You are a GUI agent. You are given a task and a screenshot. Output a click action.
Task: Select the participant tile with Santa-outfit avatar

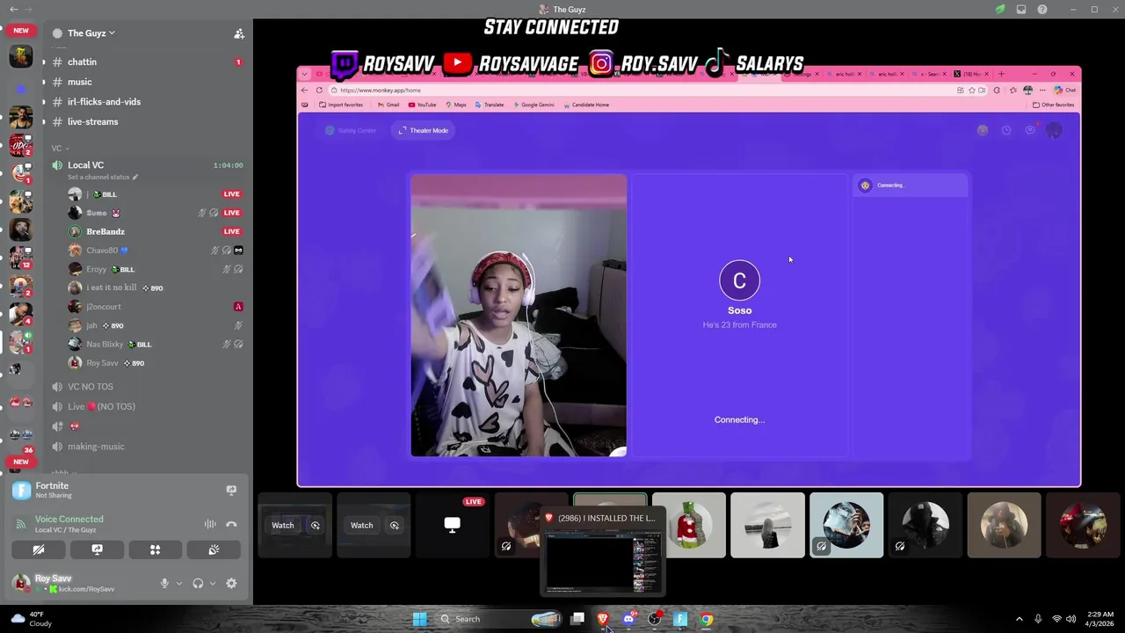(689, 526)
